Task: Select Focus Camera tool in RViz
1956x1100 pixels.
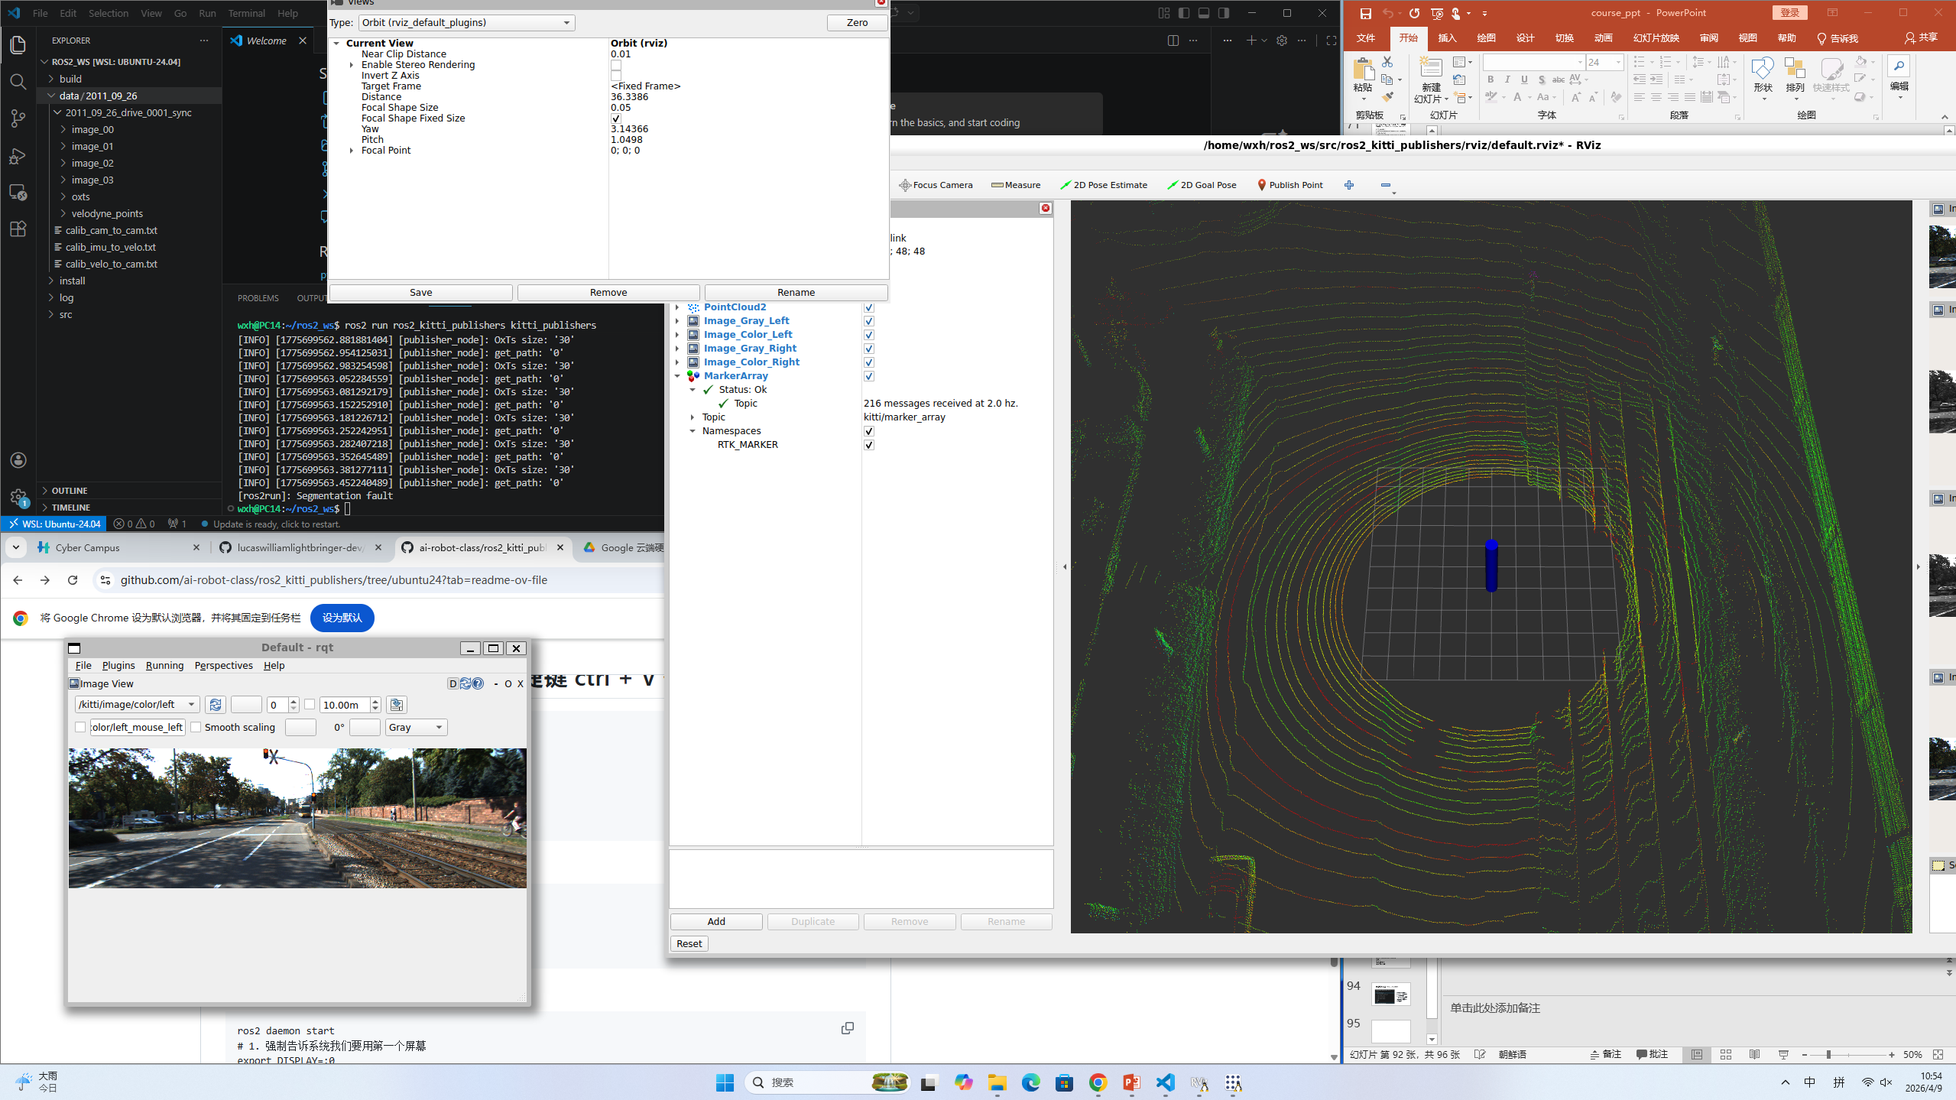Action: click(x=936, y=185)
